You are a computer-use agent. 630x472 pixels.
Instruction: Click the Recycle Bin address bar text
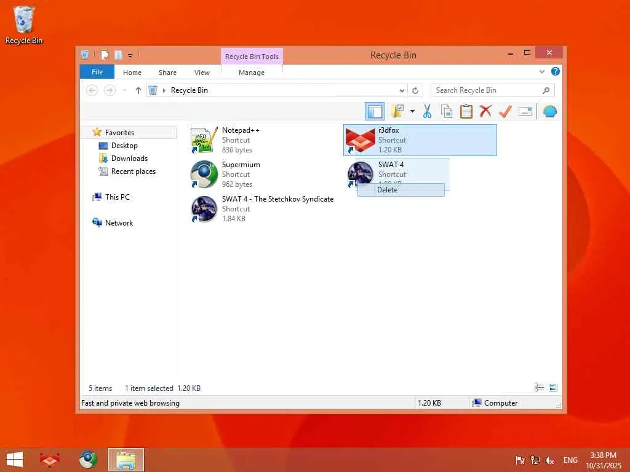(189, 90)
